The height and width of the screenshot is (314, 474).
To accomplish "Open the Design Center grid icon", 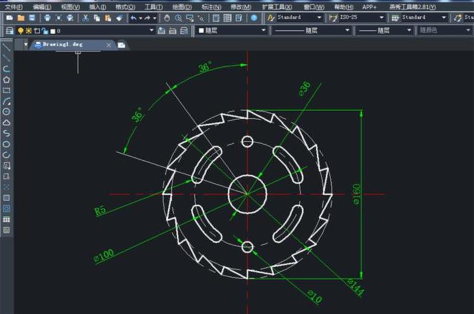I will (x=228, y=18).
